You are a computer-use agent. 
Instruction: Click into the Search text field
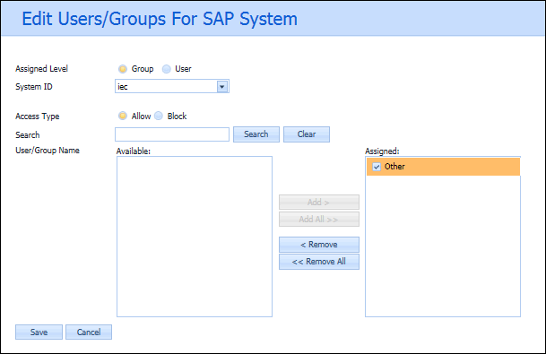172,134
